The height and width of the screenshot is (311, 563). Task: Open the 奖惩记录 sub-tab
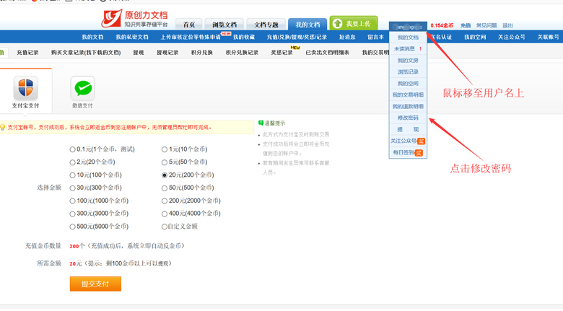tap(281, 53)
